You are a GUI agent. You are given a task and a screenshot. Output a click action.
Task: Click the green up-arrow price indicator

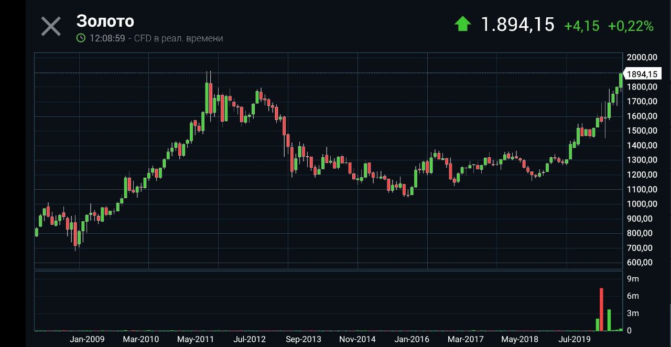(x=462, y=24)
